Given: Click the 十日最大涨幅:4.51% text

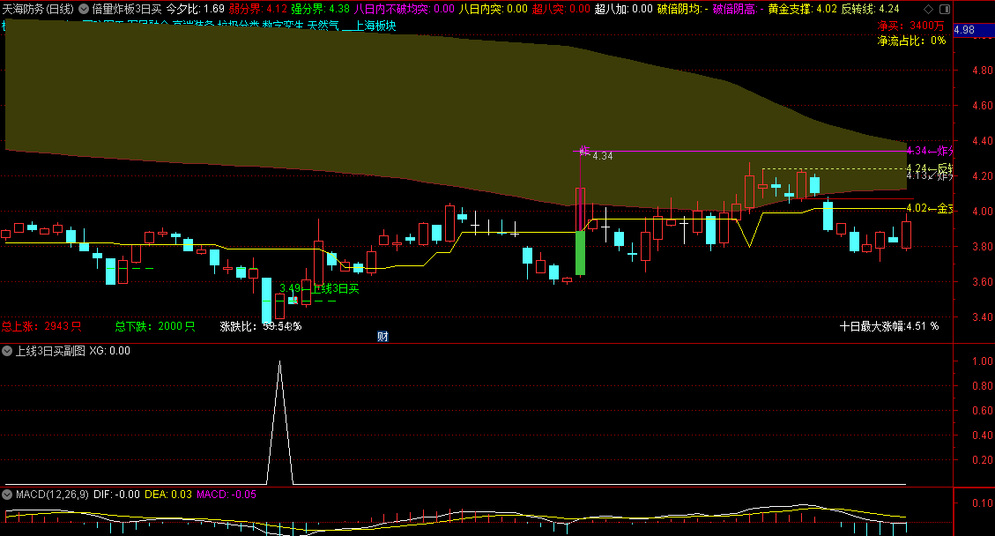Looking at the screenshot, I should coord(889,326).
